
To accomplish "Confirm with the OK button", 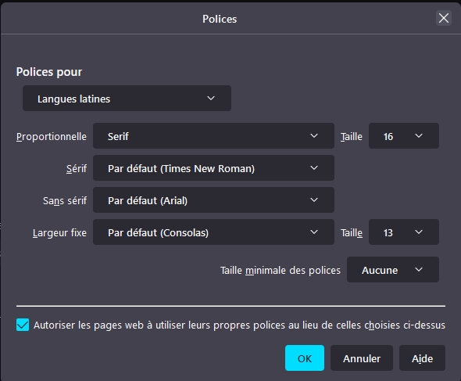I will click(x=305, y=358).
